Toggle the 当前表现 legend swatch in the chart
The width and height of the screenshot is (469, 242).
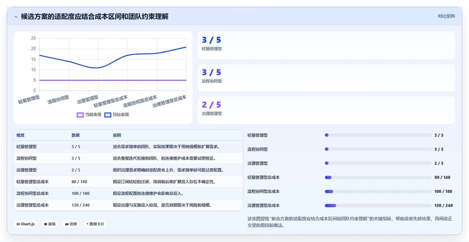click(x=80, y=115)
